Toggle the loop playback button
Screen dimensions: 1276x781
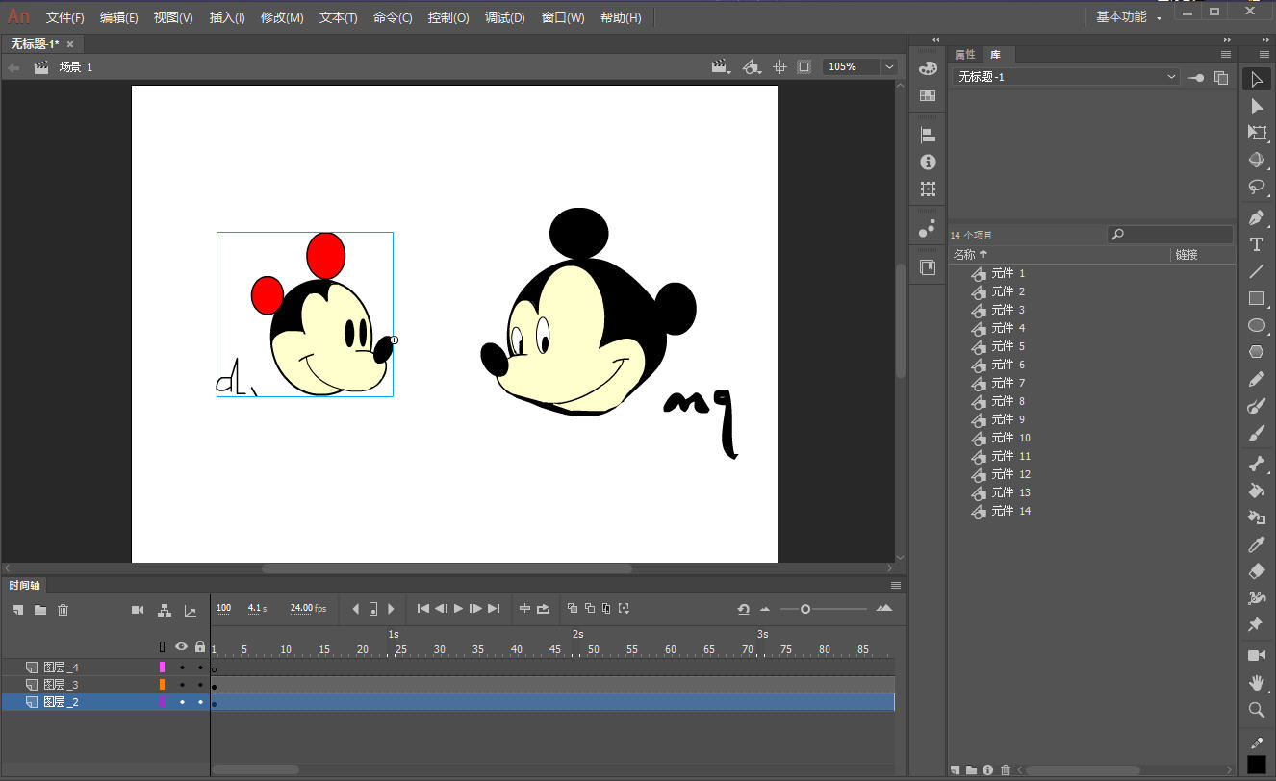click(x=544, y=609)
